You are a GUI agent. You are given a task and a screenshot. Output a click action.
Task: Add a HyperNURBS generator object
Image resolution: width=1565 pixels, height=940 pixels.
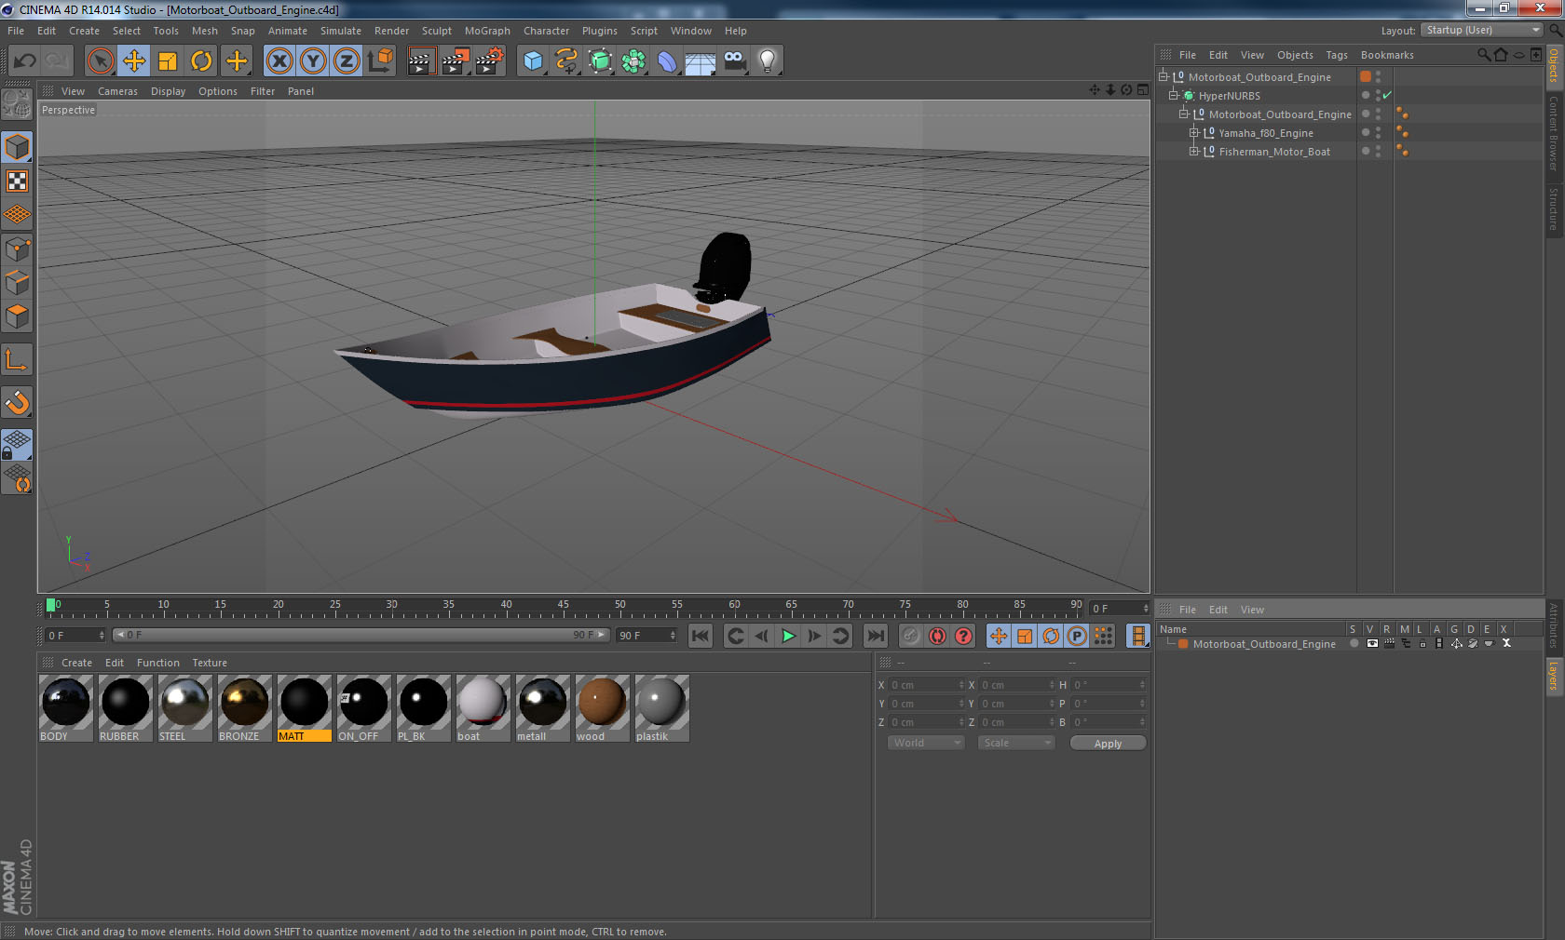point(600,61)
